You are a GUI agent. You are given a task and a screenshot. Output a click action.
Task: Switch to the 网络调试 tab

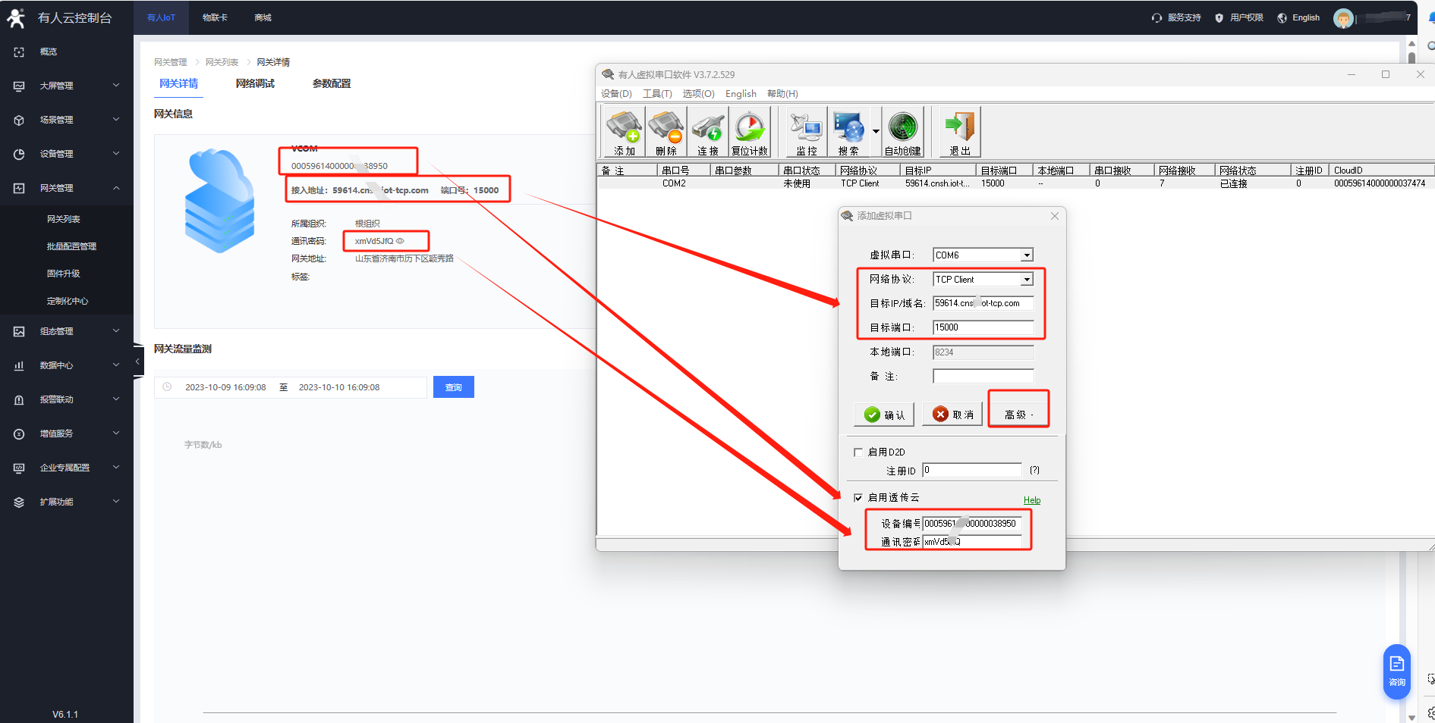point(255,83)
